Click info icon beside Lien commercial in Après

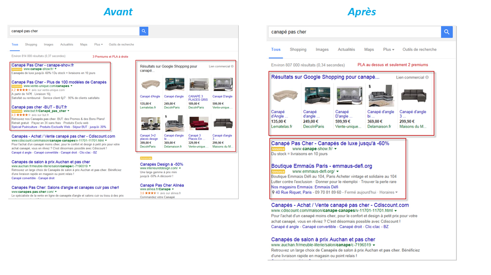[427, 77]
